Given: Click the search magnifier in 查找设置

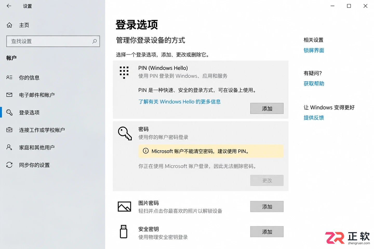Looking at the screenshot, I should click(95, 41).
